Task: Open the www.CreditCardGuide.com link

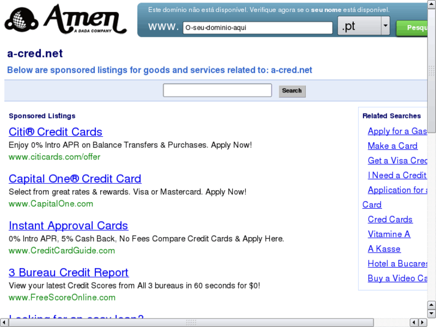Action: coord(62,250)
